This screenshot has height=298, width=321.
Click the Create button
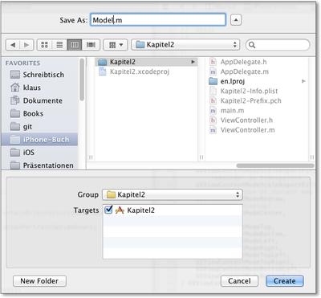[285, 281]
